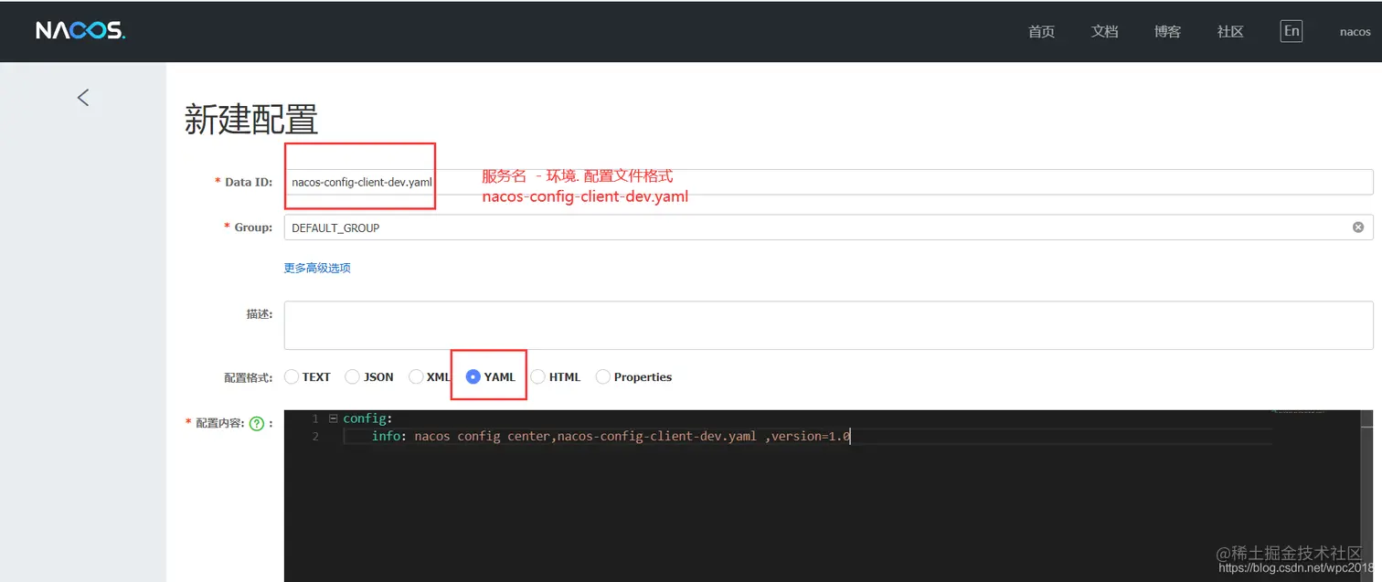Open the help icon beside 配置内容
The height and width of the screenshot is (582, 1382).
pos(257,423)
